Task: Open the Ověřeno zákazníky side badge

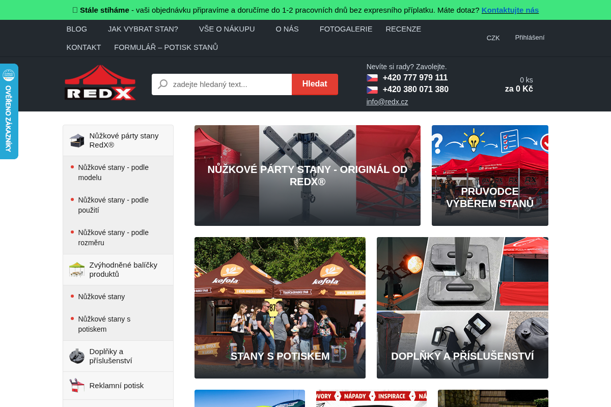Action: [x=9, y=111]
